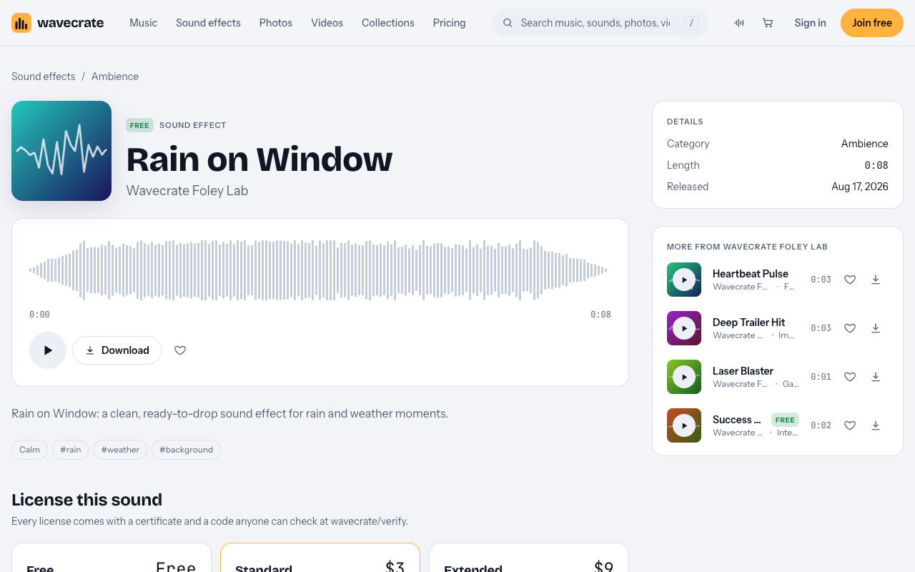
Task: Select the #rain tag
Action: 71,450
